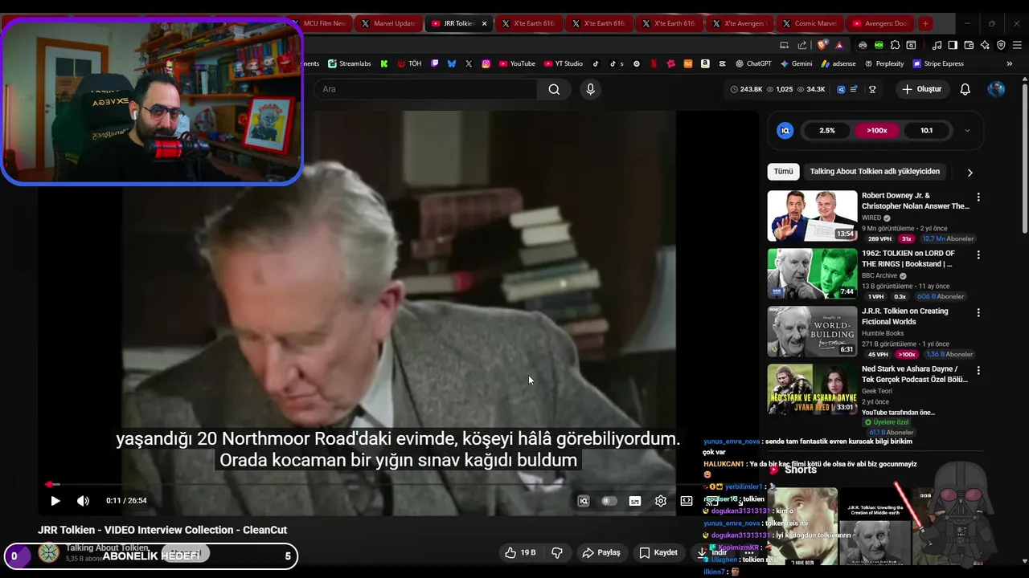Open the Gemini bookmark
Viewport: 1029px width, 578px height.
click(x=796, y=63)
